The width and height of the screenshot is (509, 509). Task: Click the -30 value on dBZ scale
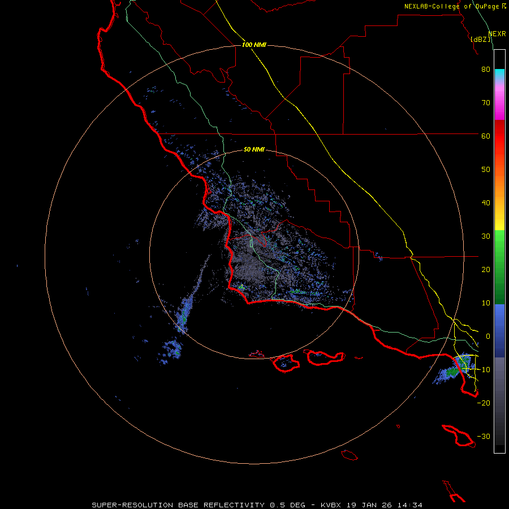tap(484, 437)
